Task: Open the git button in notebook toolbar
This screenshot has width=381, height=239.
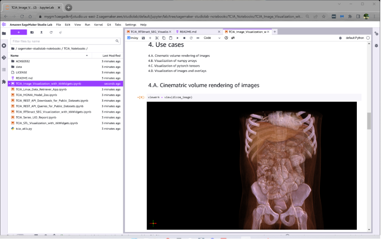Action: click(x=233, y=38)
